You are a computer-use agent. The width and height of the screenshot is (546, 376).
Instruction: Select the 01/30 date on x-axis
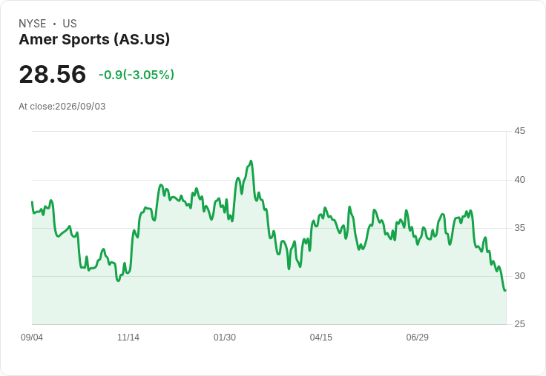(225, 338)
